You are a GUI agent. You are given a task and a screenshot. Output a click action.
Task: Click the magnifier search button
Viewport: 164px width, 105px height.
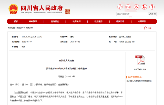(x=152, y=14)
